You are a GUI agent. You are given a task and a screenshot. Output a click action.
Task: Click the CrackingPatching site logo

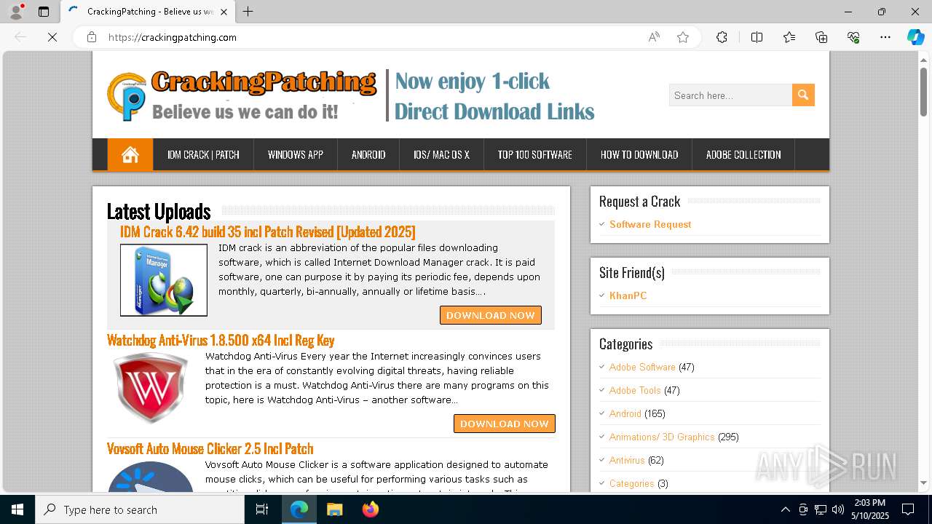pos(242,95)
